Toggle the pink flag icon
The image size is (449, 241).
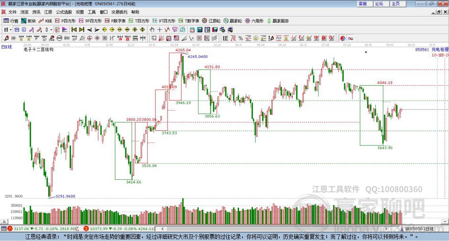(65, 30)
